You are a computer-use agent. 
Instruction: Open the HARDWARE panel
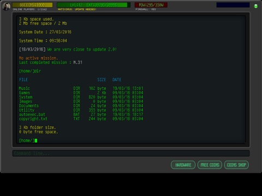point(183,165)
